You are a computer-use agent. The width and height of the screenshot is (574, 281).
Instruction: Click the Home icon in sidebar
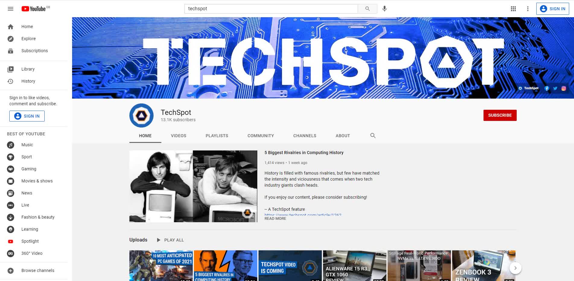[x=11, y=27]
